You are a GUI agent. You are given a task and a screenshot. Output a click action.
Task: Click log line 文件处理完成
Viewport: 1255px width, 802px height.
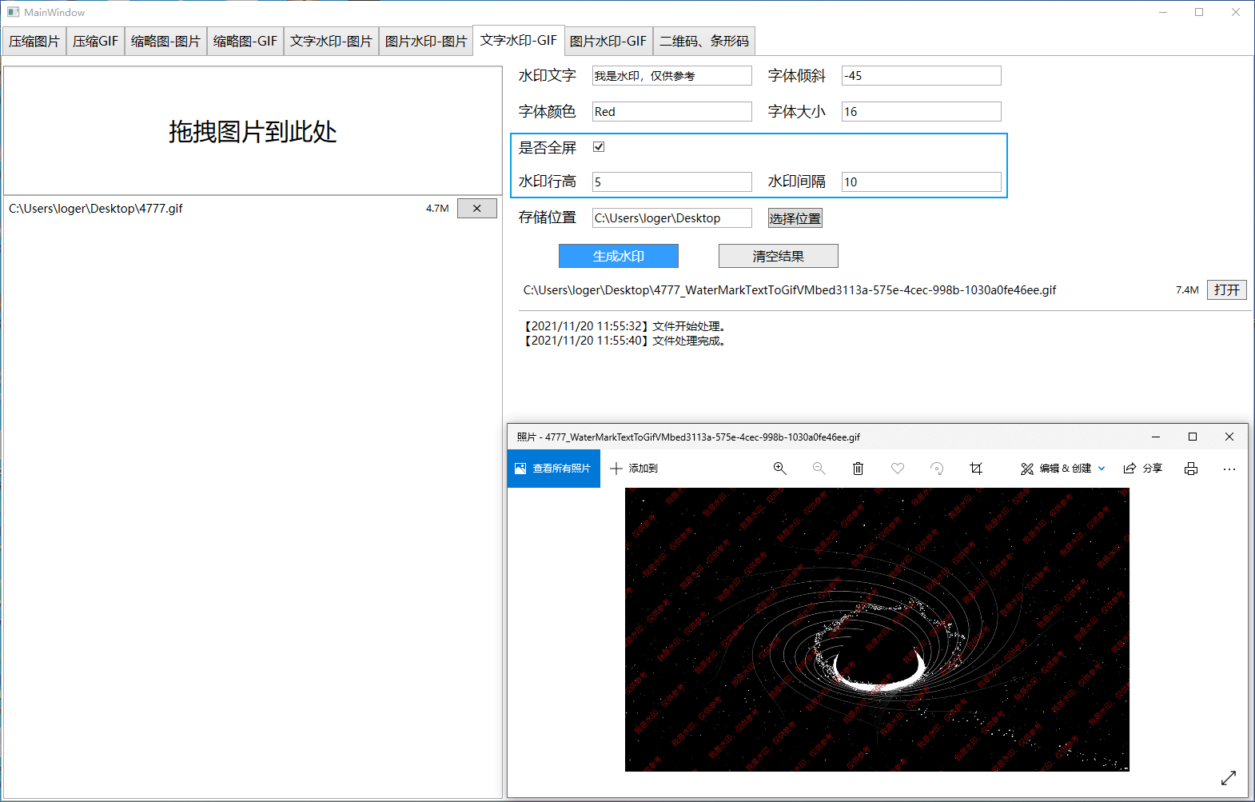624,341
